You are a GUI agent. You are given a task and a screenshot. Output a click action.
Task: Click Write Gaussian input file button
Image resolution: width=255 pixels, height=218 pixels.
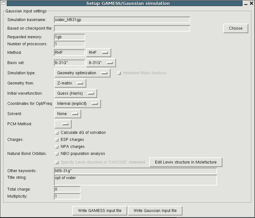(155, 211)
